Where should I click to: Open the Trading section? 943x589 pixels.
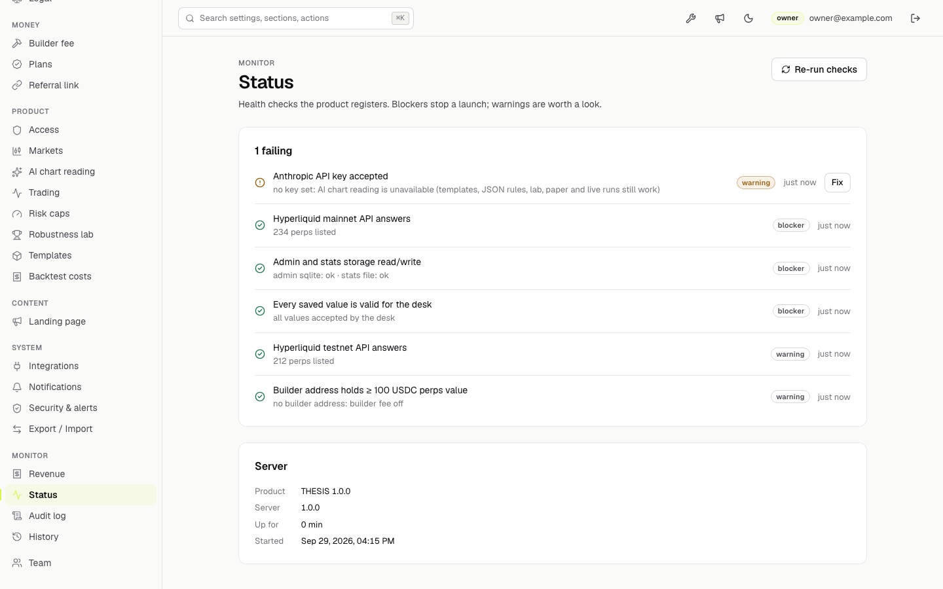coord(81,192)
